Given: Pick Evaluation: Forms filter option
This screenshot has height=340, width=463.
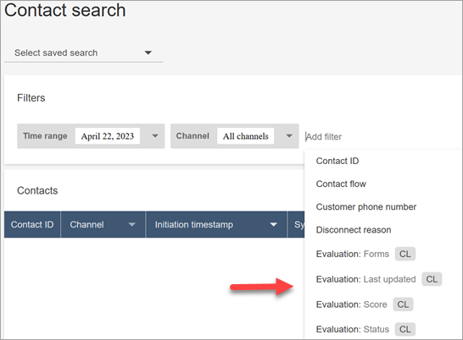Looking at the screenshot, I should point(353,254).
